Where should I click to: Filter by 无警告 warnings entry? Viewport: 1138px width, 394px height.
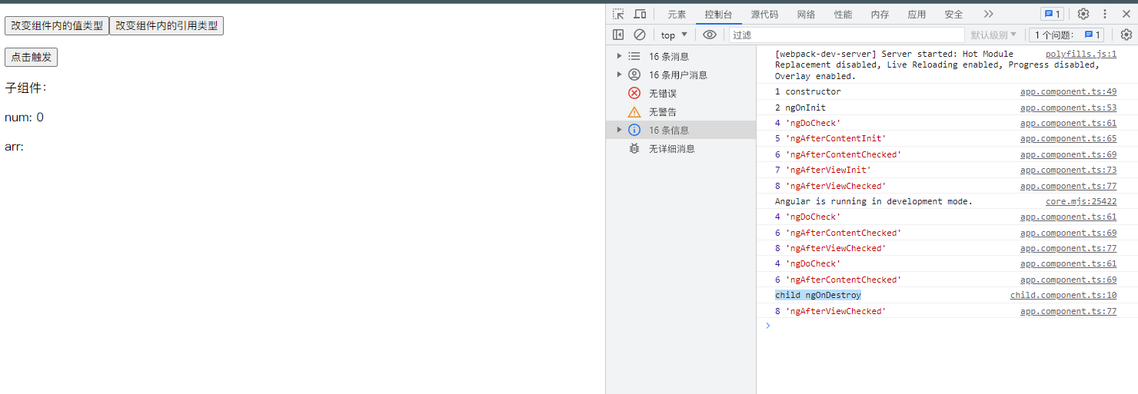point(662,111)
